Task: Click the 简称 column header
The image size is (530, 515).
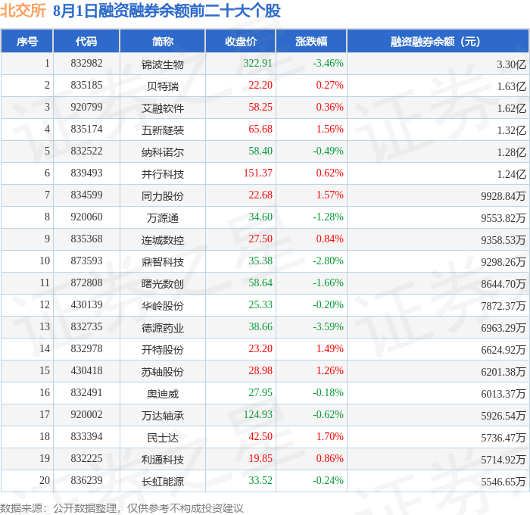Action: point(163,41)
